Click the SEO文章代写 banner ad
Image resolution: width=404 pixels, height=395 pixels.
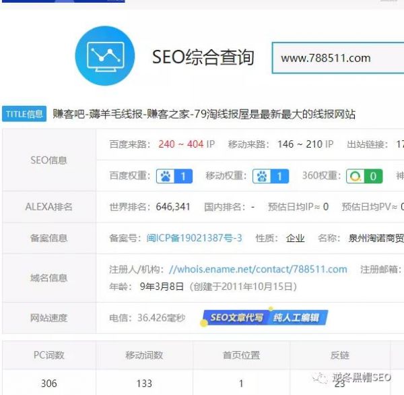point(235,317)
